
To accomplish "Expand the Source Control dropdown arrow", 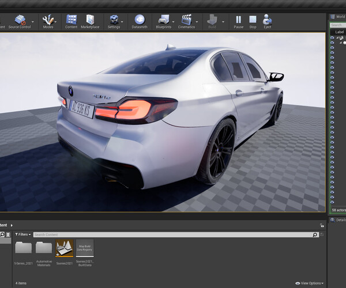I will pos(33,22).
